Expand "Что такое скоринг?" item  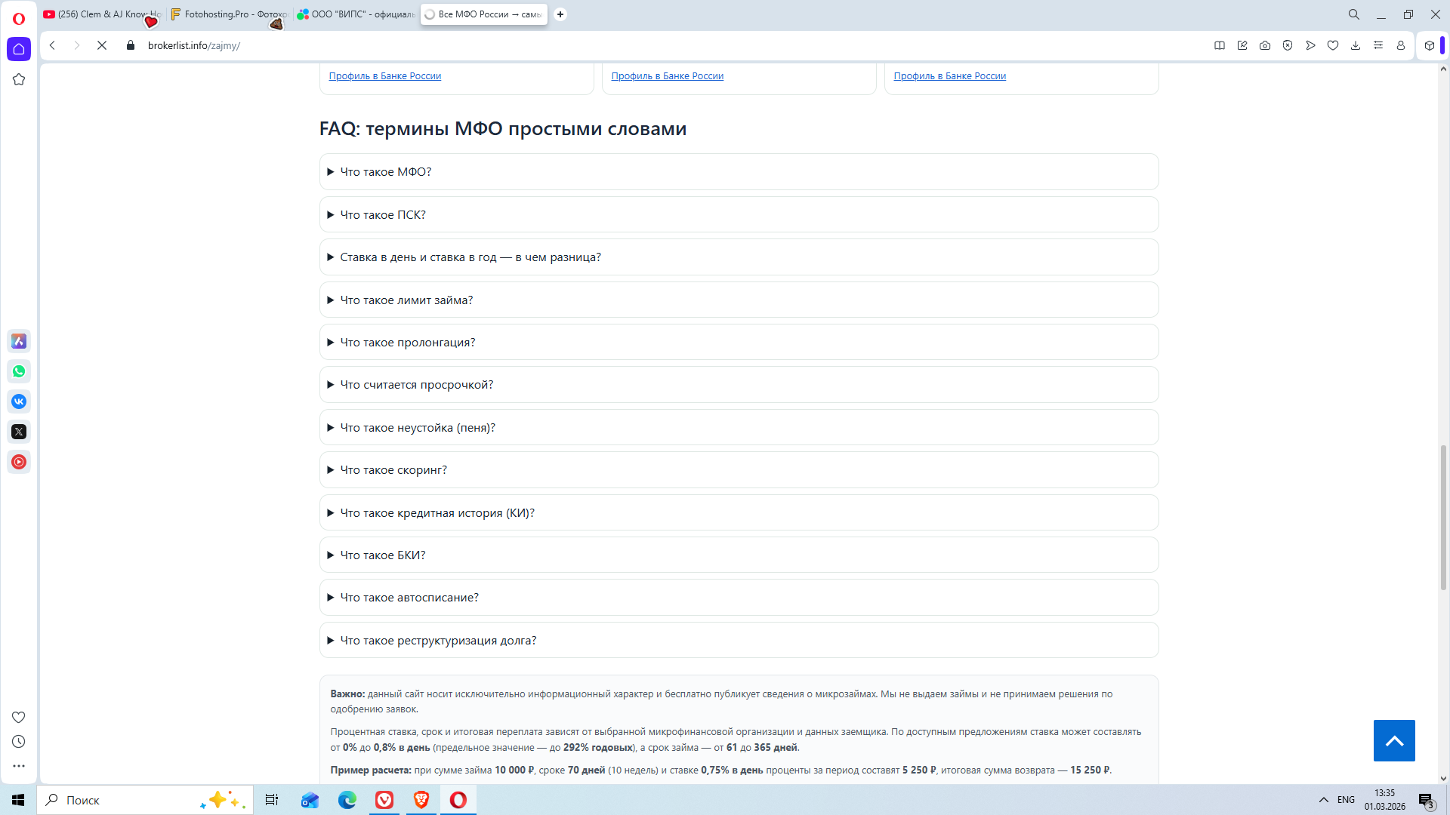[x=393, y=470]
